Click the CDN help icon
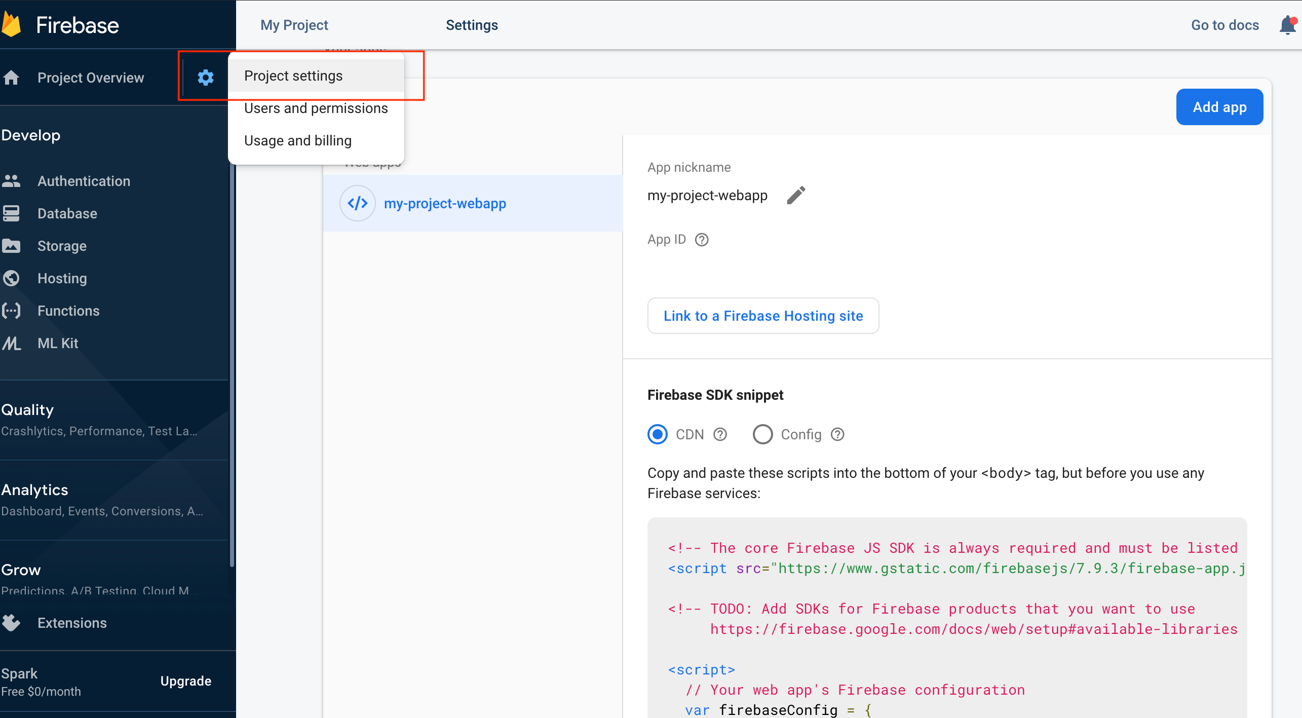The width and height of the screenshot is (1302, 718). click(x=720, y=435)
